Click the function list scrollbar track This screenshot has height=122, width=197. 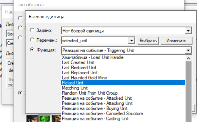[x=188, y=92]
